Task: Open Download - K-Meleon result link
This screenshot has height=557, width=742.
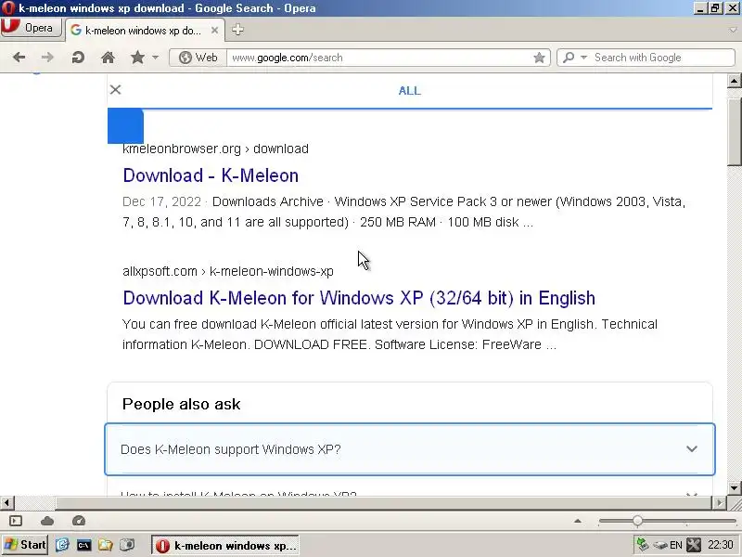Action: coord(211,175)
